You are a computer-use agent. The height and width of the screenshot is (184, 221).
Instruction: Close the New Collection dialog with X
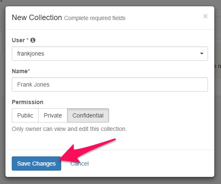coord(205,16)
